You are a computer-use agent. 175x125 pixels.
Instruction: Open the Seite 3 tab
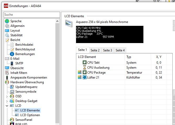(108, 50)
